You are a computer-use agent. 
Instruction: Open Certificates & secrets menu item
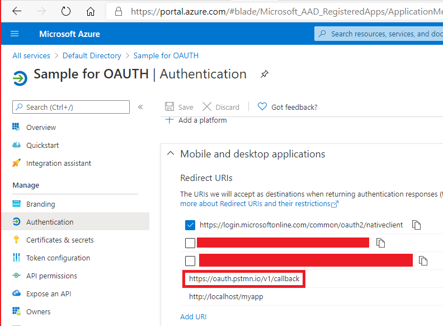point(60,240)
